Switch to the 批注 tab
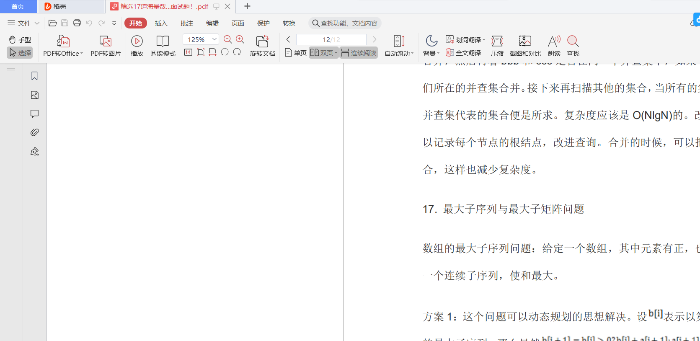 (x=187, y=23)
